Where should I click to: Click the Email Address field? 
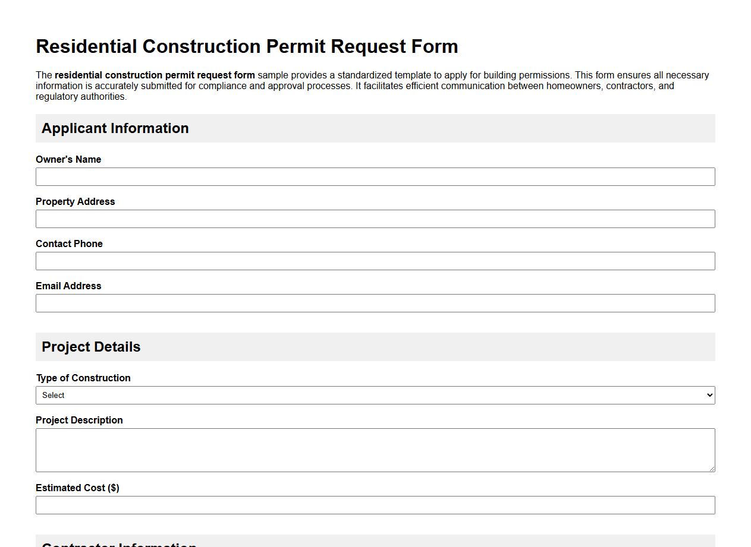tap(375, 303)
